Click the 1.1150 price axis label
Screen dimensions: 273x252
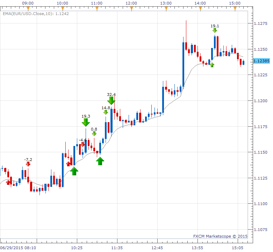click(261, 152)
